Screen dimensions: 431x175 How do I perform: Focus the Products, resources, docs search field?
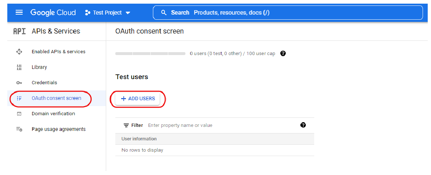pos(288,13)
